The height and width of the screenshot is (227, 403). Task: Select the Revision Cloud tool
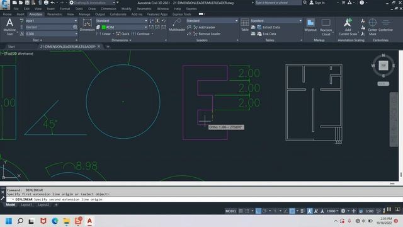tap(326, 26)
